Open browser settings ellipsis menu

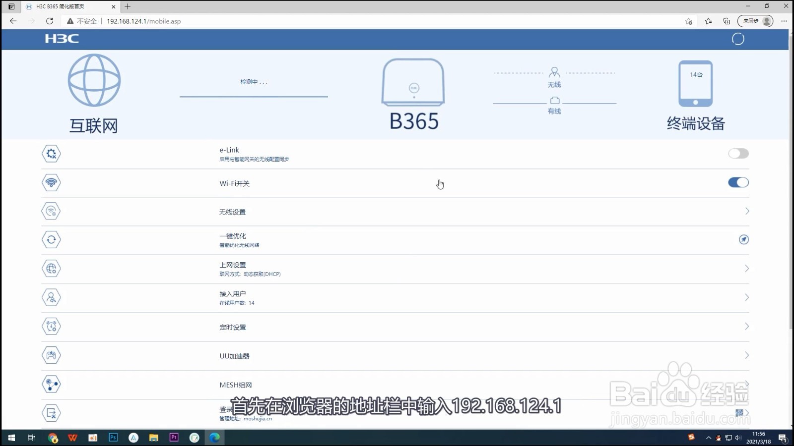coord(784,21)
